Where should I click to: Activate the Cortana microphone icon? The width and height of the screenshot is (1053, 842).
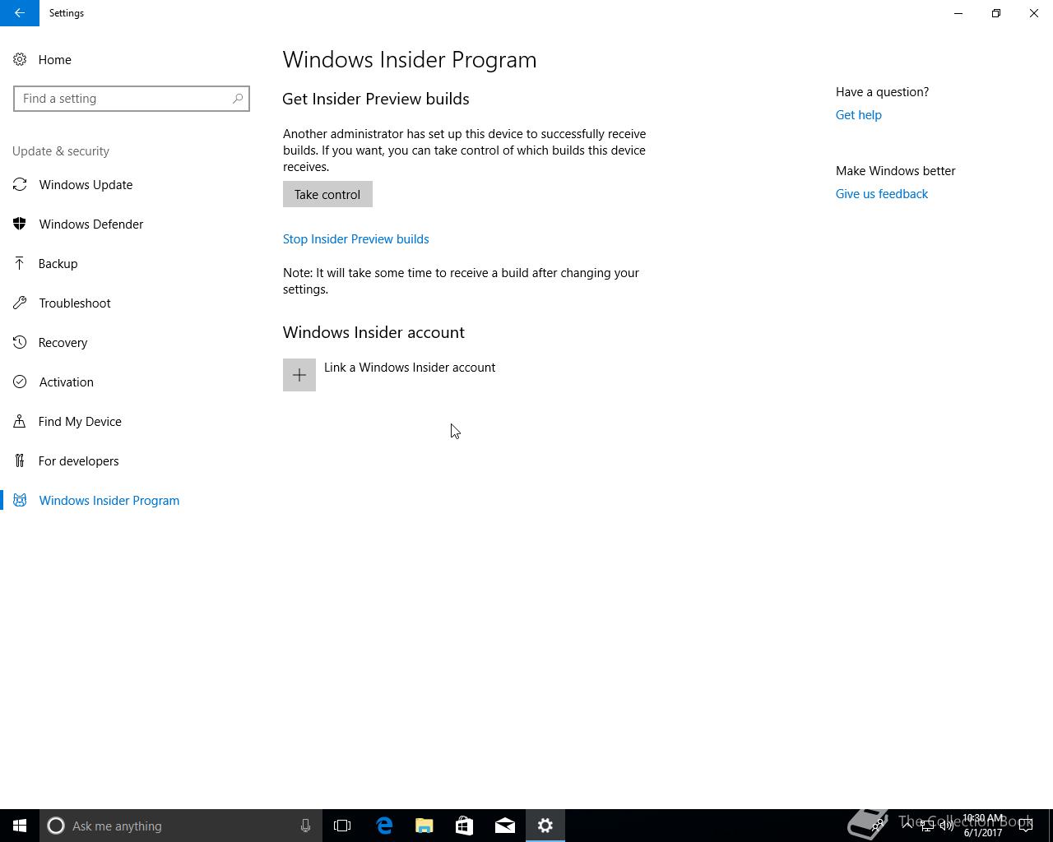point(305,826)
